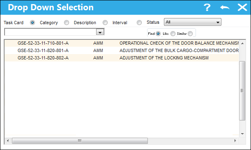Click AMM in the 820-801-A row

coord(98,50)
